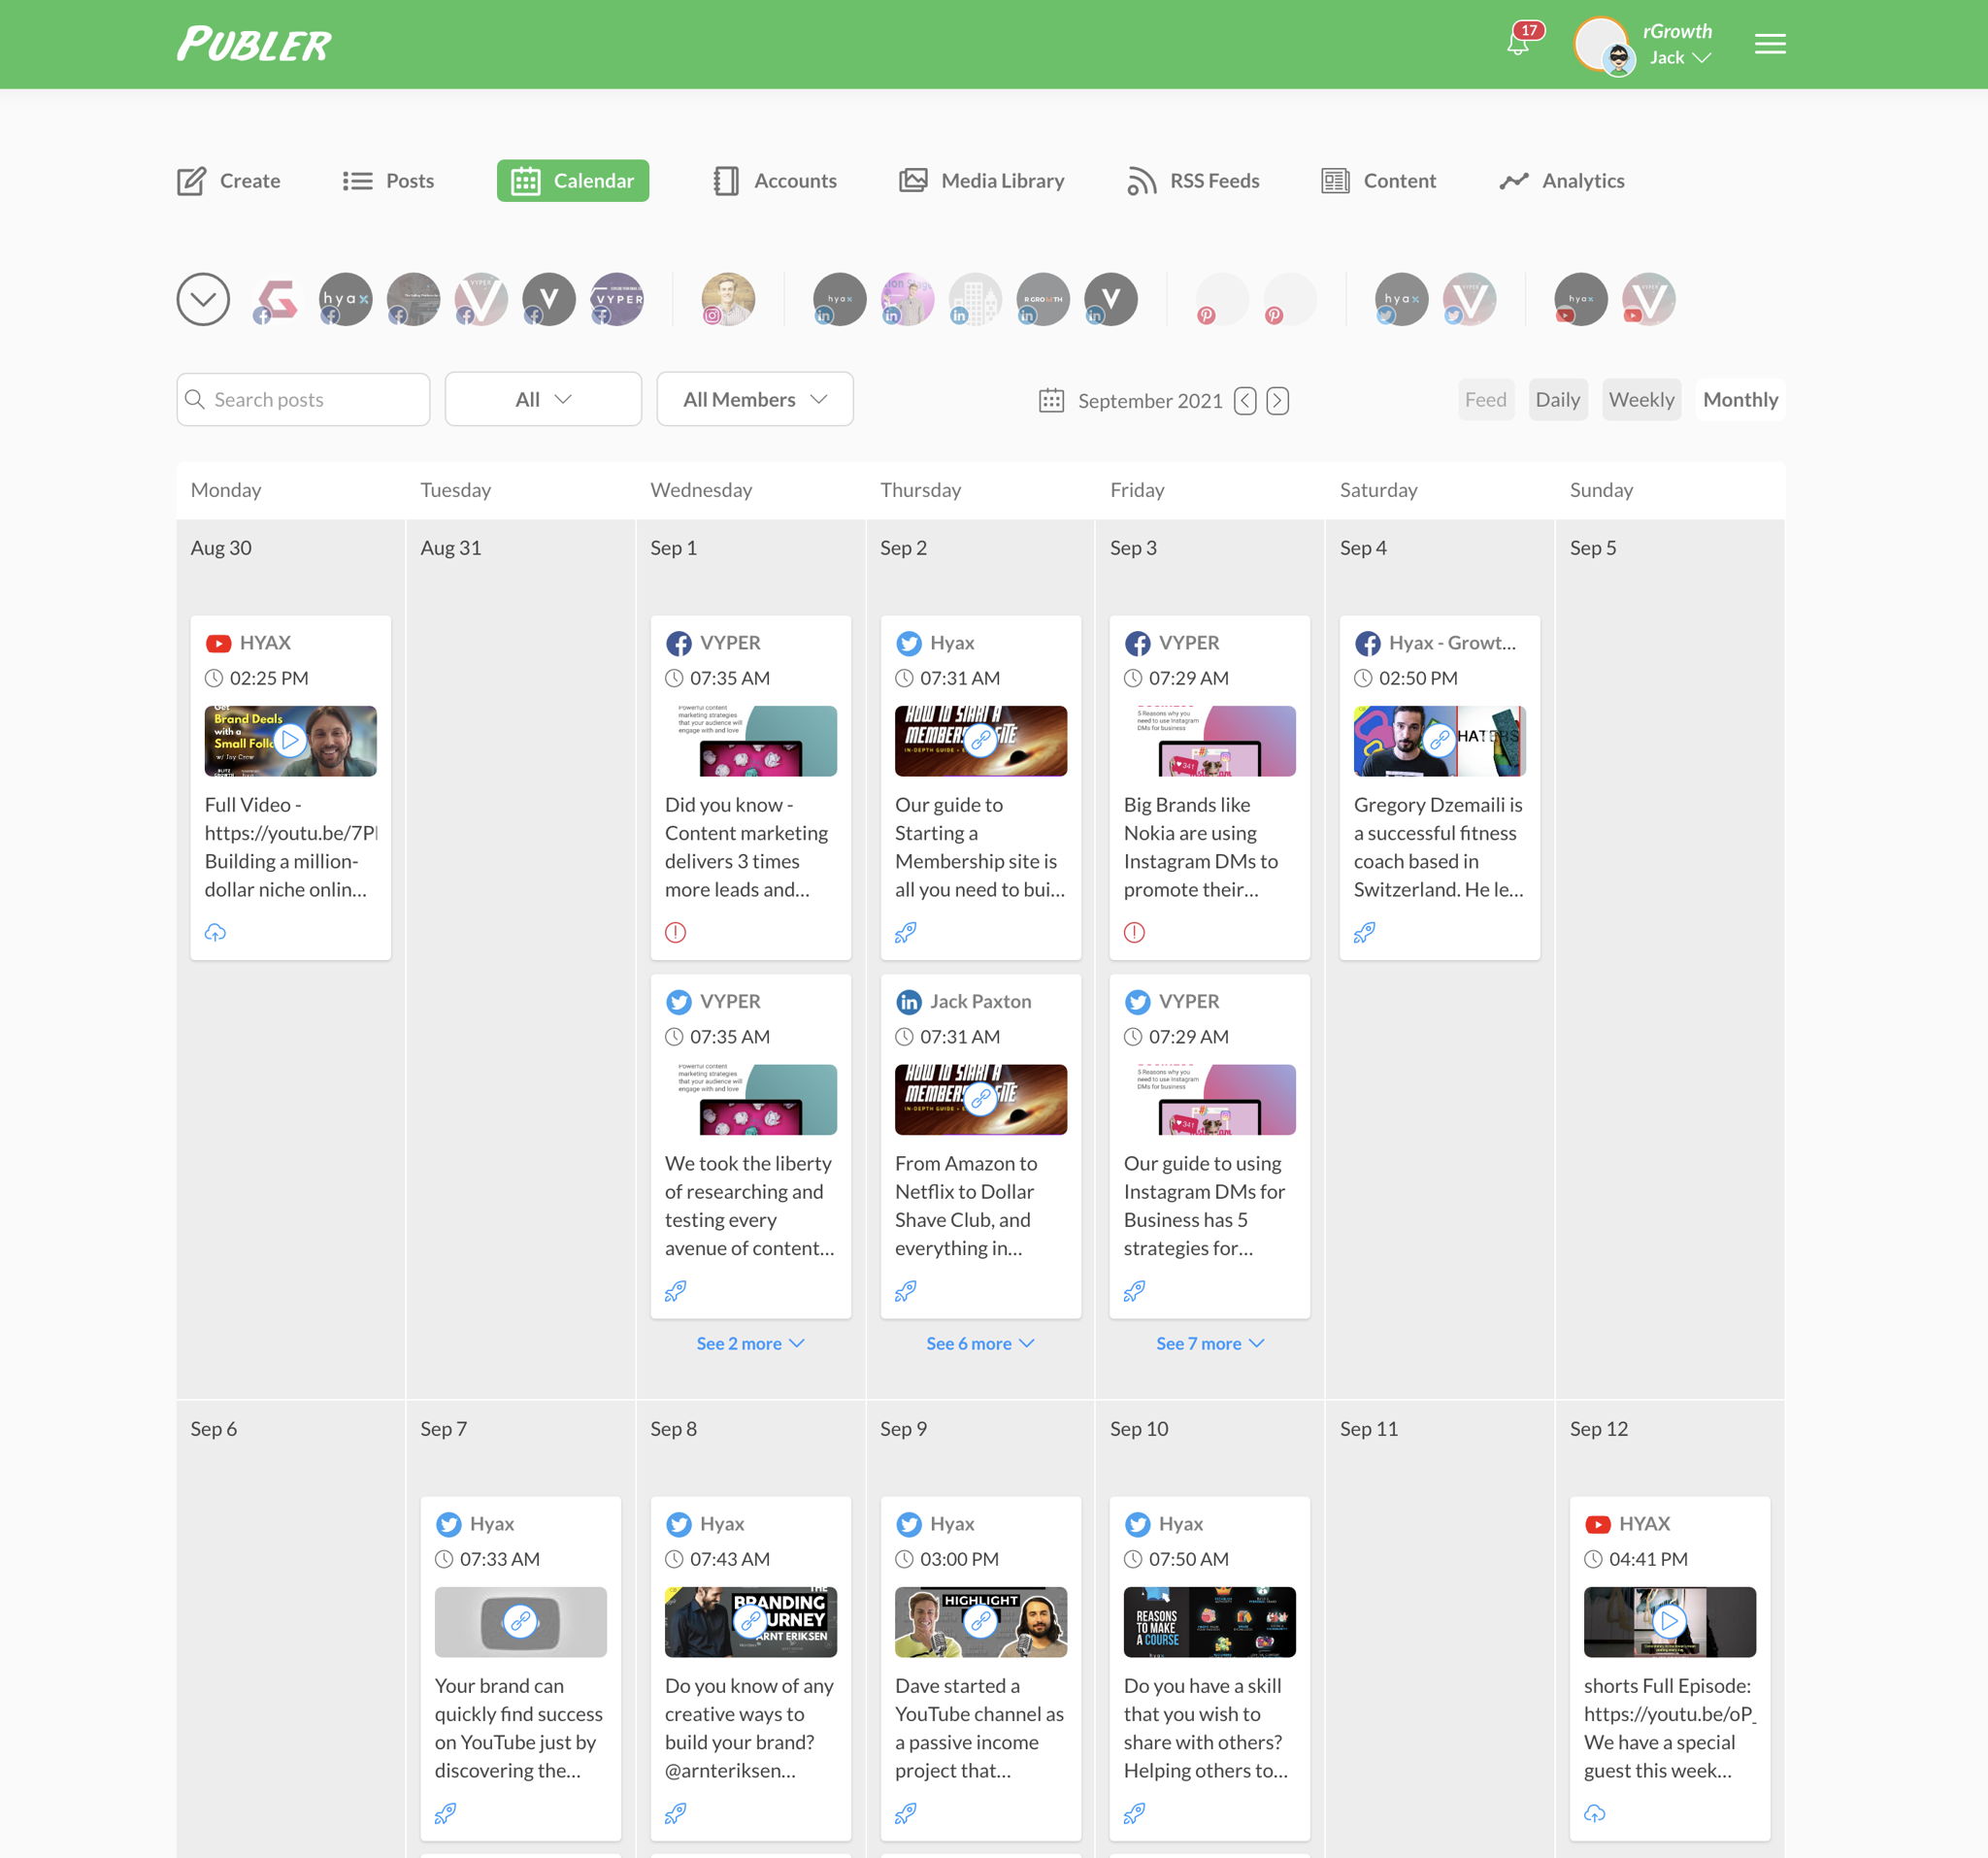Open the Analytics section

pyautogui.click(x=1562, y=182)
